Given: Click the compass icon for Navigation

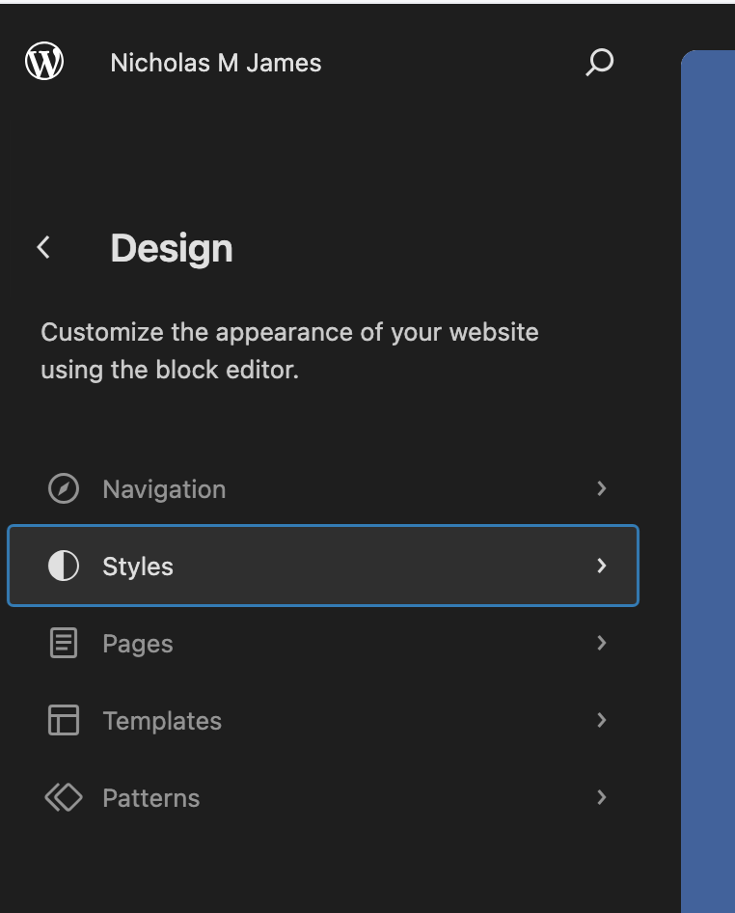Looking at the screenshot, I should (x=64, y=489).
